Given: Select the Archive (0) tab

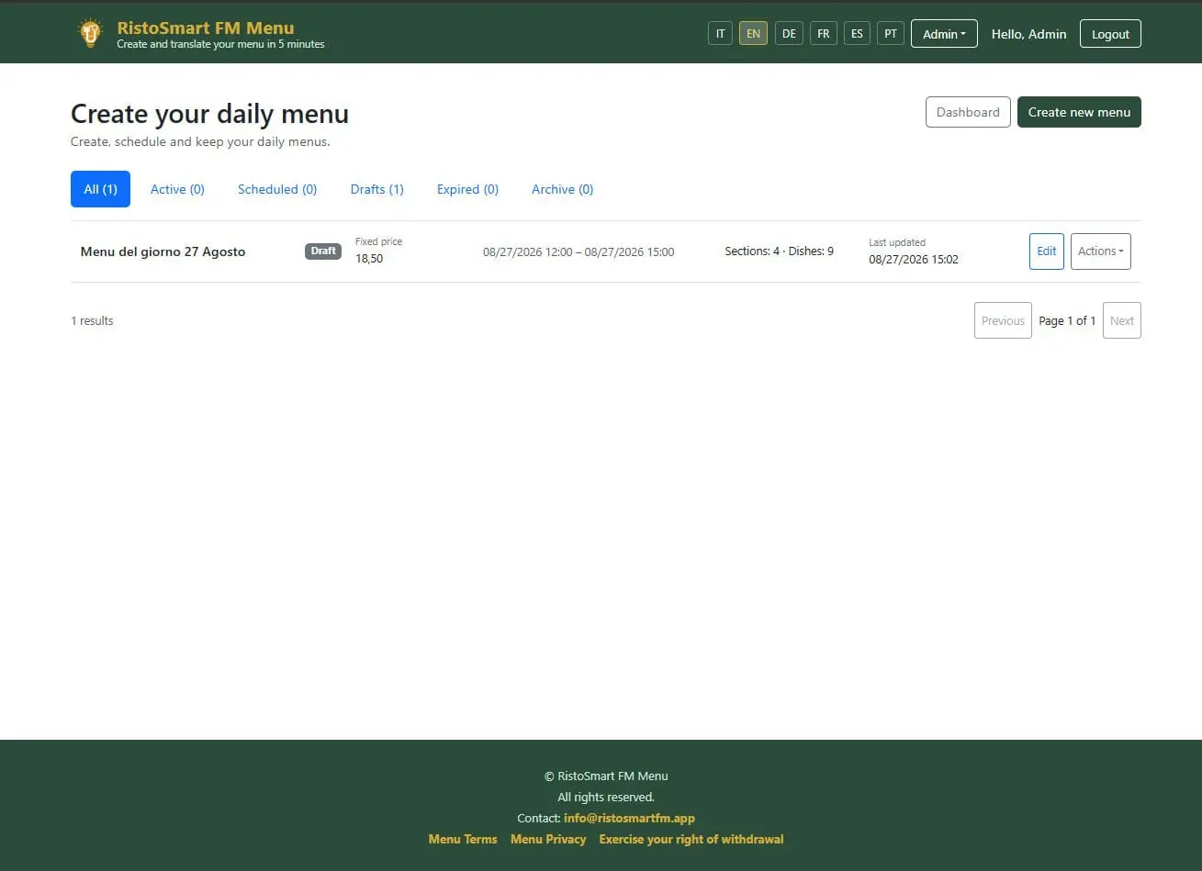Looking at the screenshot, I should [563, 189].
